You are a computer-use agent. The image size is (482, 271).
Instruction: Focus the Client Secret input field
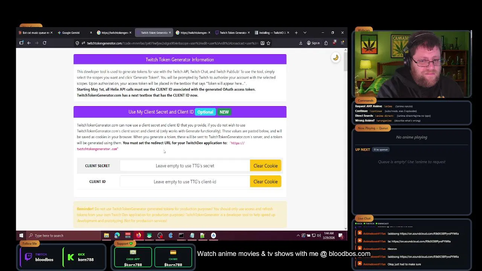tap(185, 166)
